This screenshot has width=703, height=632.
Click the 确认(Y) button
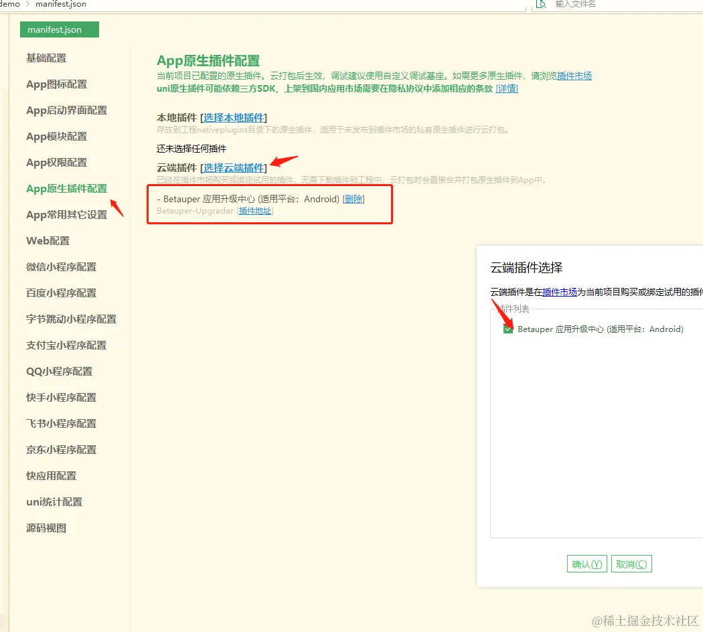click(587, 564)
